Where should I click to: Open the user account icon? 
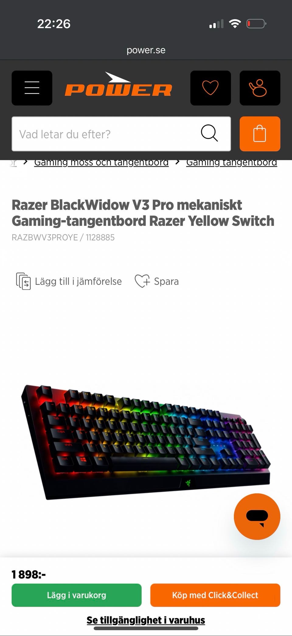point(260,88)
